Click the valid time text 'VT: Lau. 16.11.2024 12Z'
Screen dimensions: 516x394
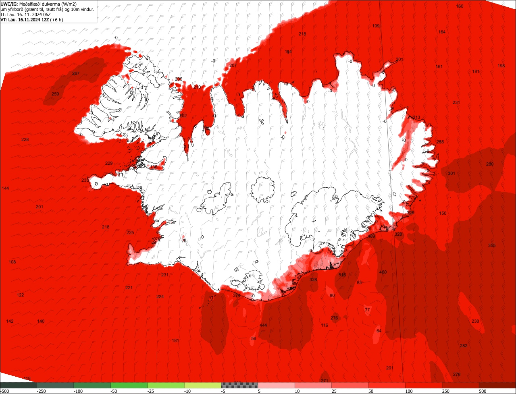pos(24,20)
